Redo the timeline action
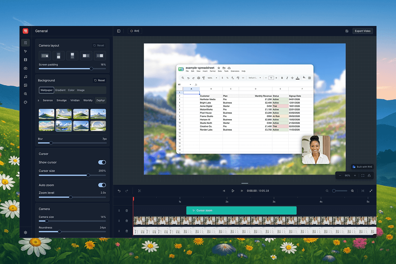This screenshot has height=264, width=396. pos(127,191)
